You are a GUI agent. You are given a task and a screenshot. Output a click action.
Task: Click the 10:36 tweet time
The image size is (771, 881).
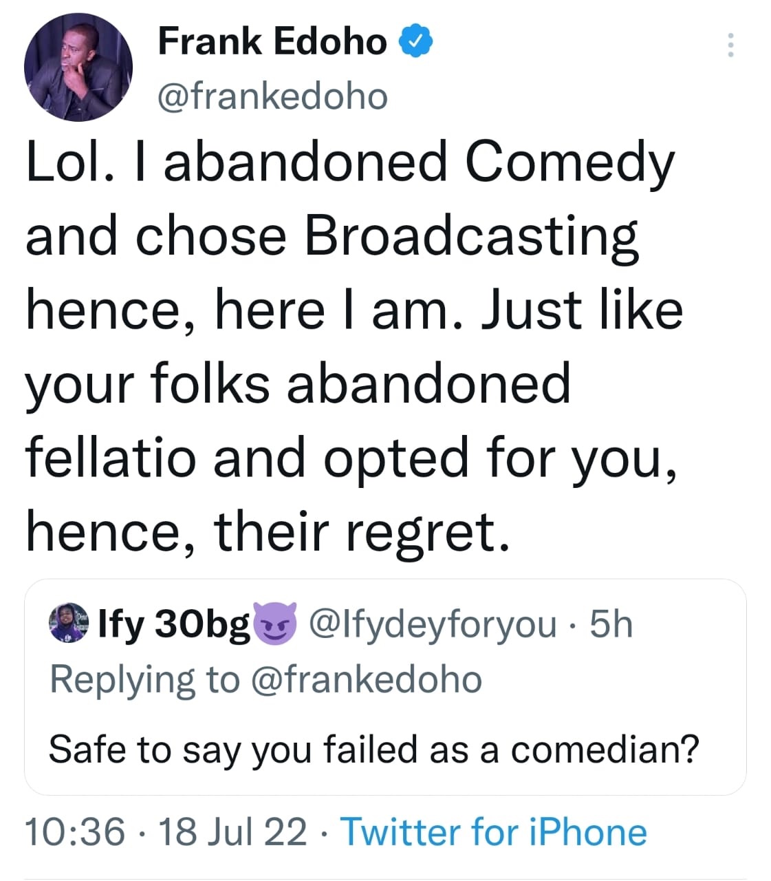(x=76, y=831)
